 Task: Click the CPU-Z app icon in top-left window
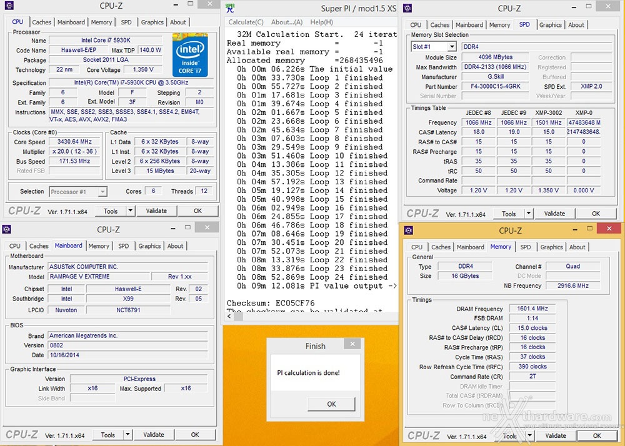click(x=9, y=6)
